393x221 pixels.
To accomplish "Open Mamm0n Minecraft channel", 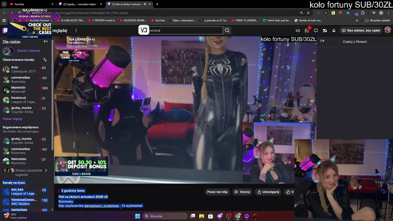I will coord(26,90).
